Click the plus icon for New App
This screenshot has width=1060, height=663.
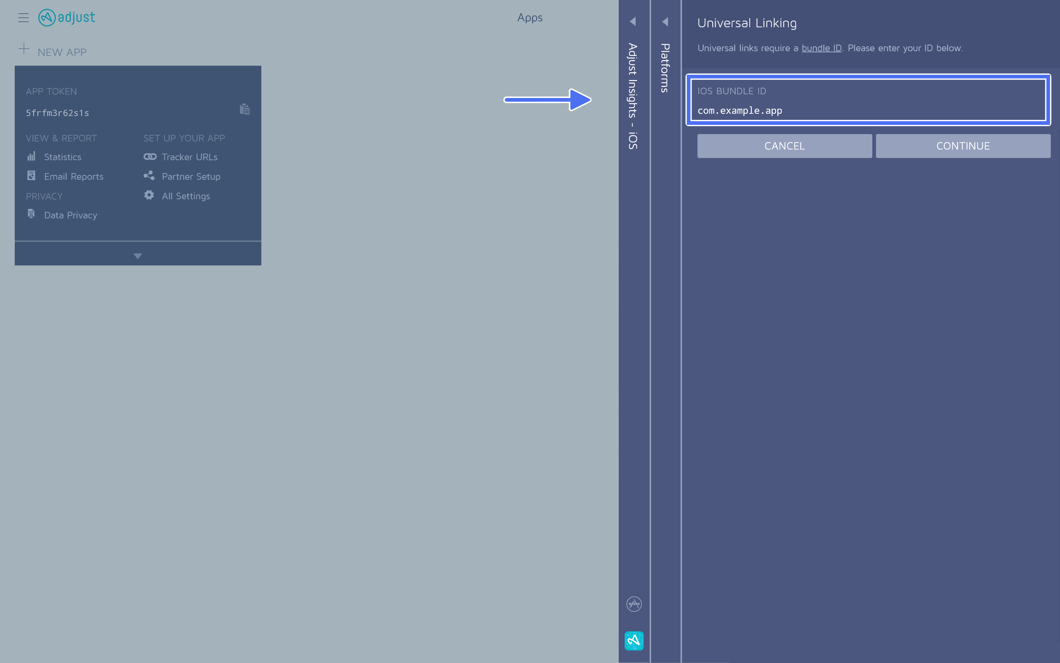(24, 49)
